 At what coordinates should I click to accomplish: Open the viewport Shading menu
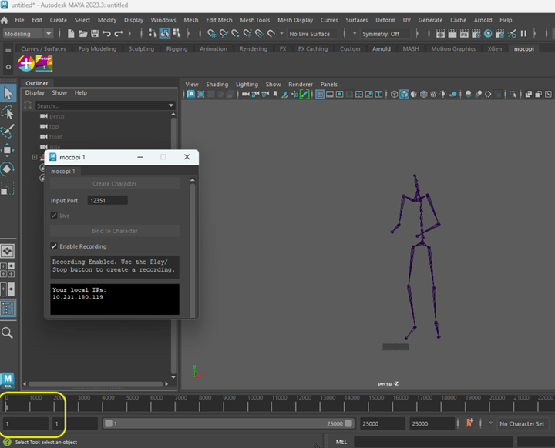[217, 85]
